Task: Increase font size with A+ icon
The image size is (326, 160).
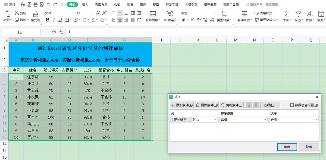Action: 98,13
